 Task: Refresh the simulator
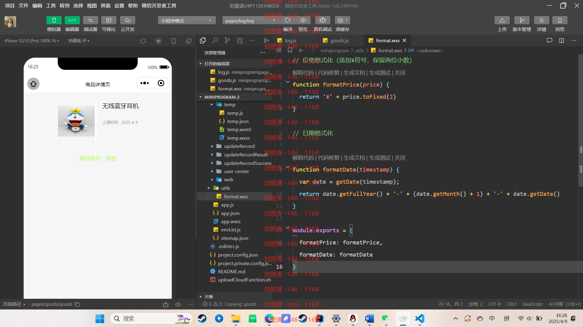[x=143, y=41]
